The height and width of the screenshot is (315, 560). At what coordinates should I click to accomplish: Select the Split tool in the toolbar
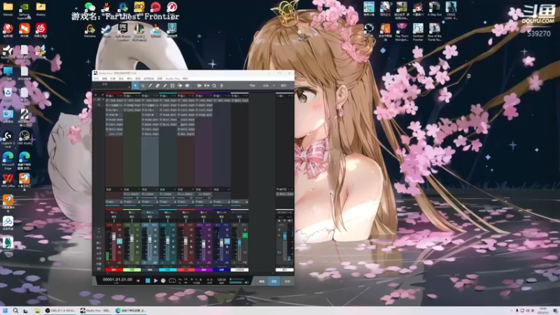[x=150, y=85]
